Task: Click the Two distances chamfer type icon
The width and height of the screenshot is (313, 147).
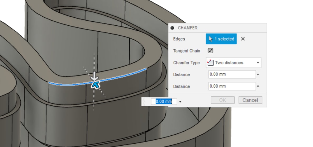Action: tap(210, 63)
